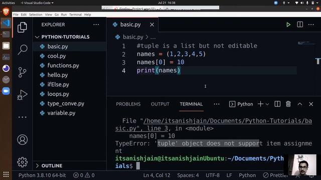Place cursor on line 2 names assignment
Screen dimensions: 321x180
click(171, 54)
